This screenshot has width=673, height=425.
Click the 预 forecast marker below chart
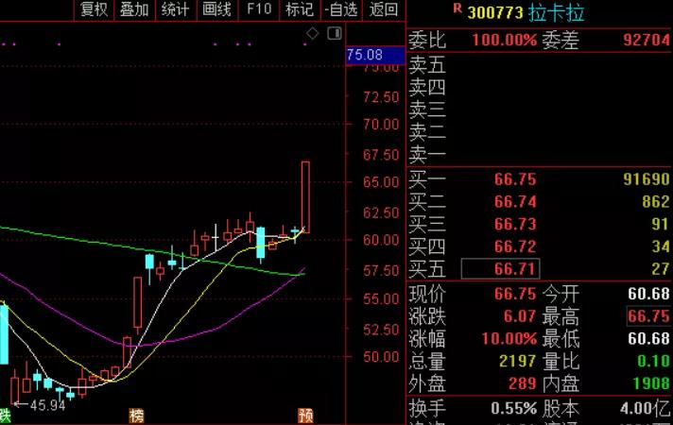point(305,416)
